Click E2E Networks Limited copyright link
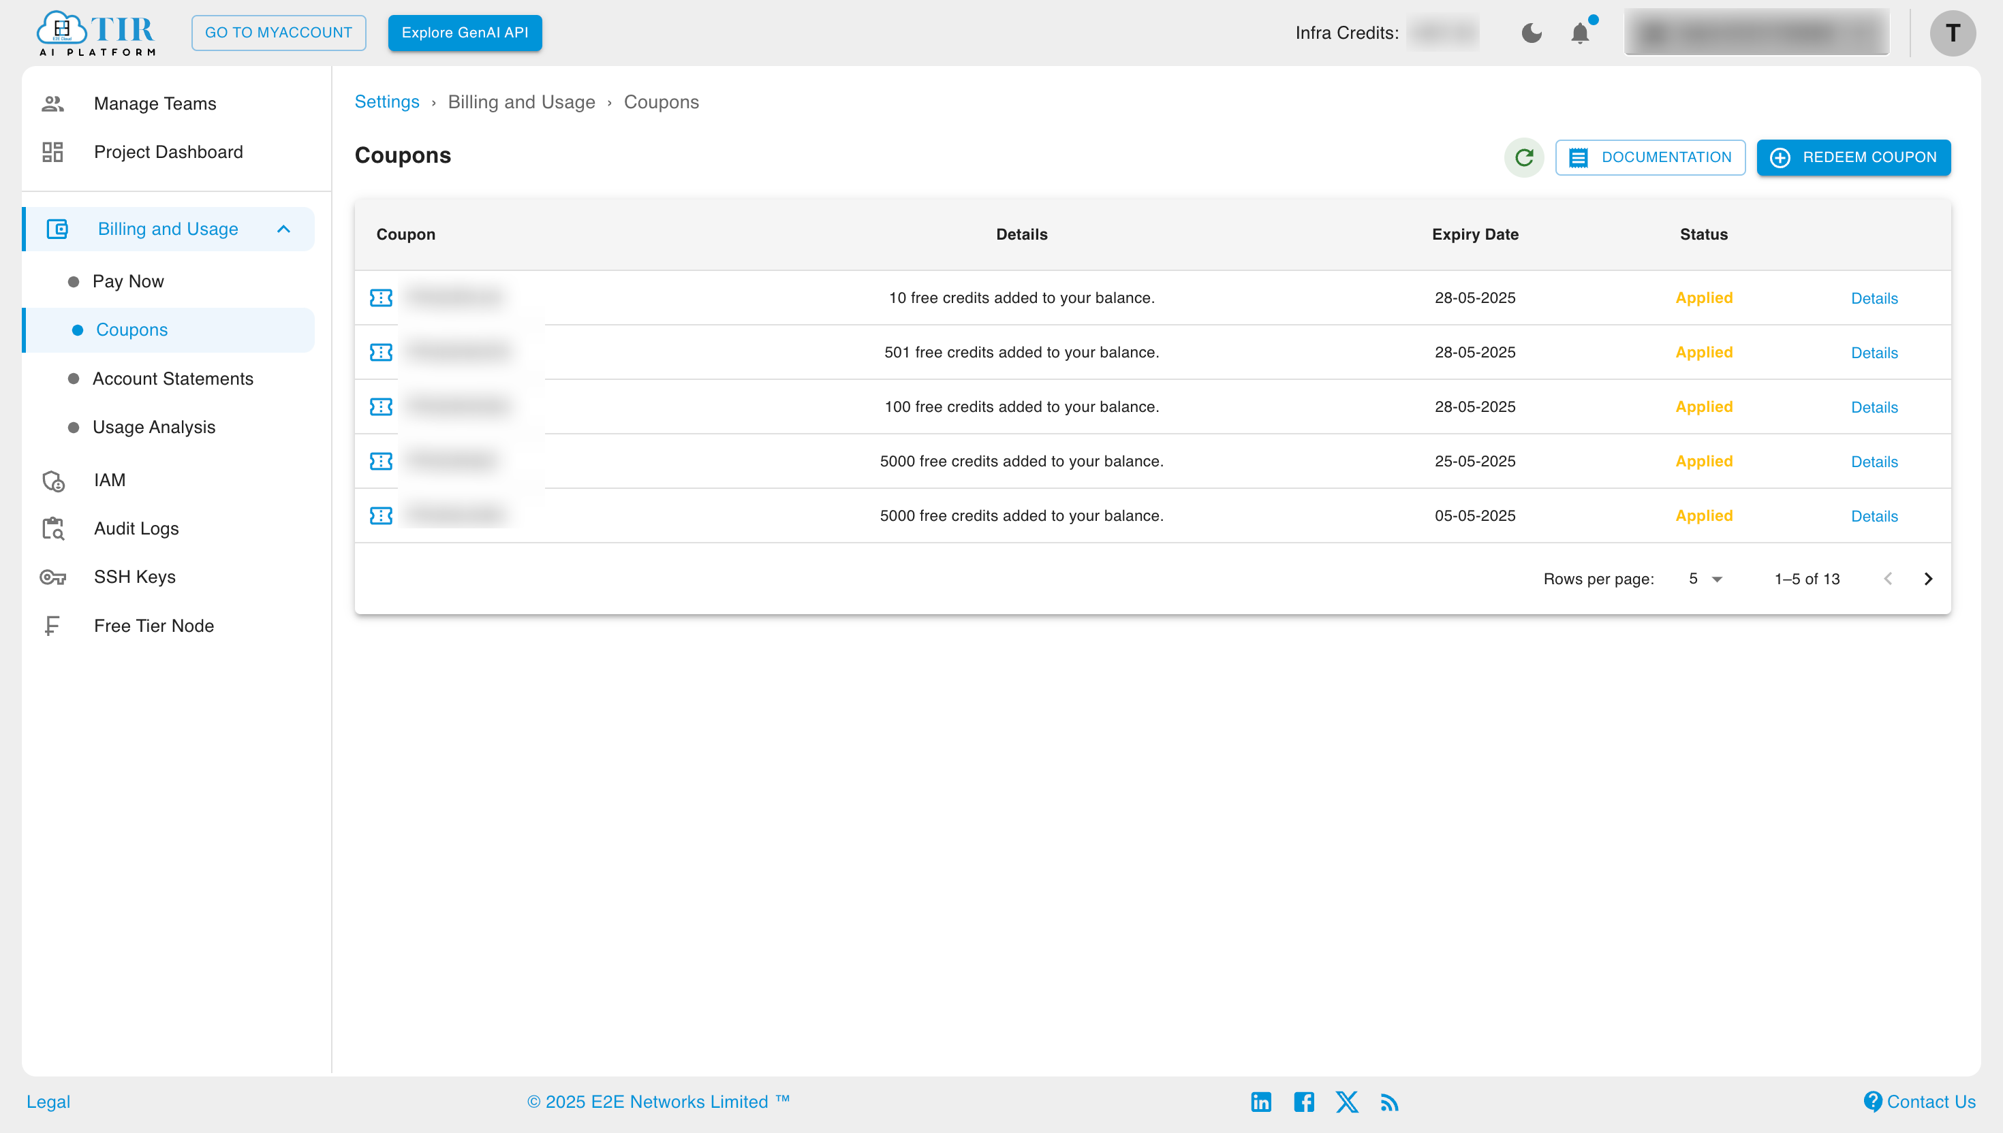Image resolution: width=2003 pixels, height=1133 pixels. 658,1102
